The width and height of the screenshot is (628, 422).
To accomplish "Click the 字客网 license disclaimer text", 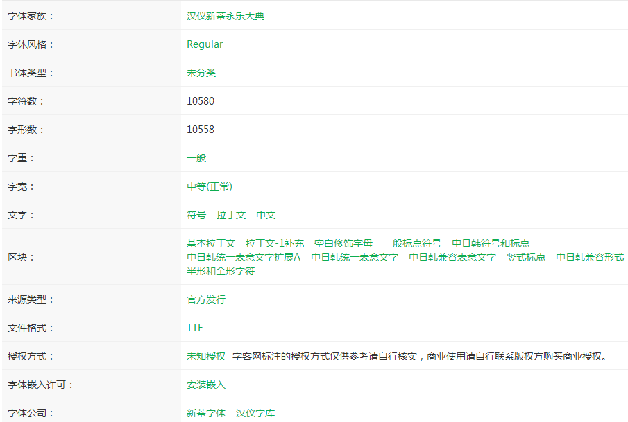I will [420, 356].
